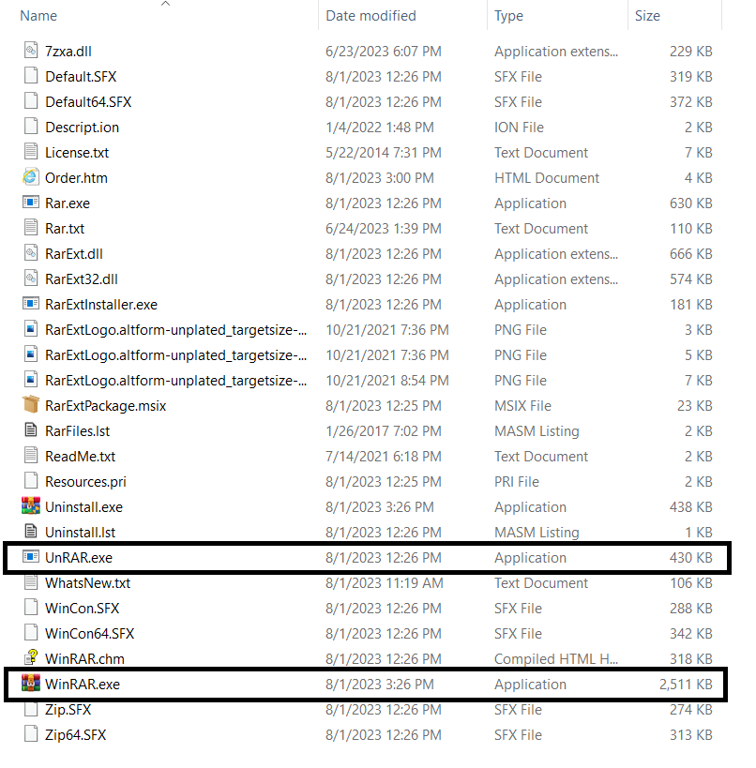Click the Default64.SFX file icon

click(31, 101)
